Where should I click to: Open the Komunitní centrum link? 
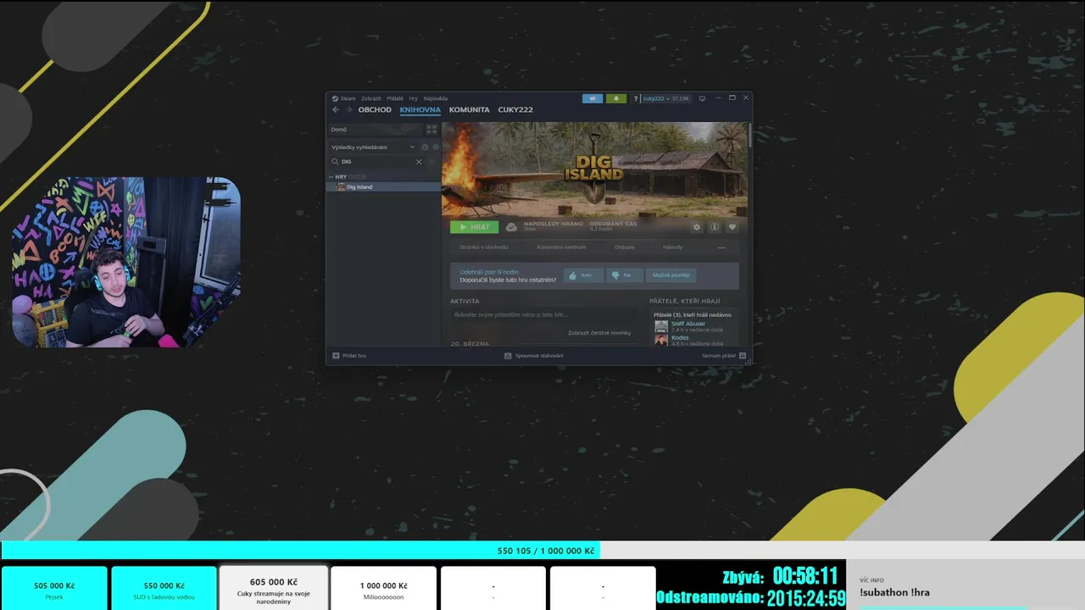[561, 247]
